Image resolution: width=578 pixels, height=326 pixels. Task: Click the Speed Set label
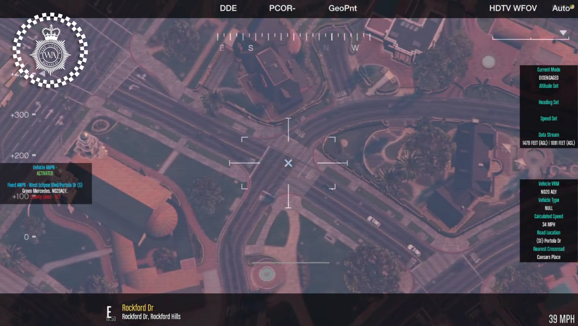pyautogui.click(x=549, y=118)
